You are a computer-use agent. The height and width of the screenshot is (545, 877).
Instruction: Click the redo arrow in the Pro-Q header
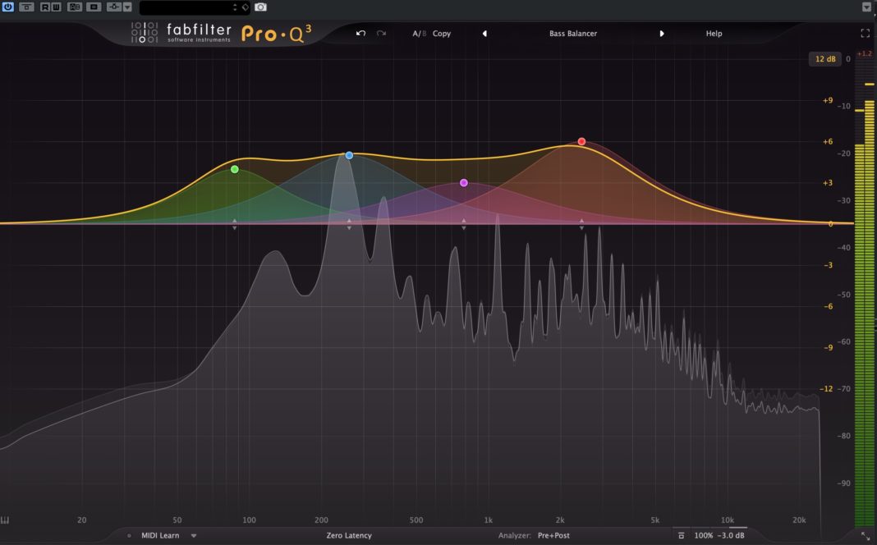coord(379,34)
